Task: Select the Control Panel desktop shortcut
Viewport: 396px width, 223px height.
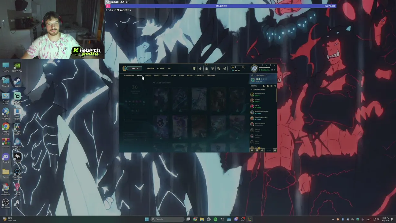Action: pos(6,98)
